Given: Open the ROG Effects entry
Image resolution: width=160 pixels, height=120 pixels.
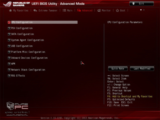Looking at the screenshot, I should [x=18, y=75].
